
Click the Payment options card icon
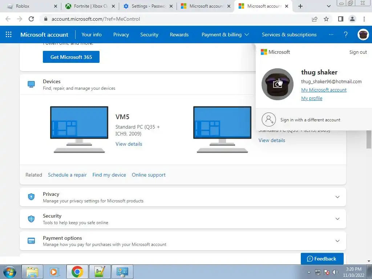click(31, 241)
